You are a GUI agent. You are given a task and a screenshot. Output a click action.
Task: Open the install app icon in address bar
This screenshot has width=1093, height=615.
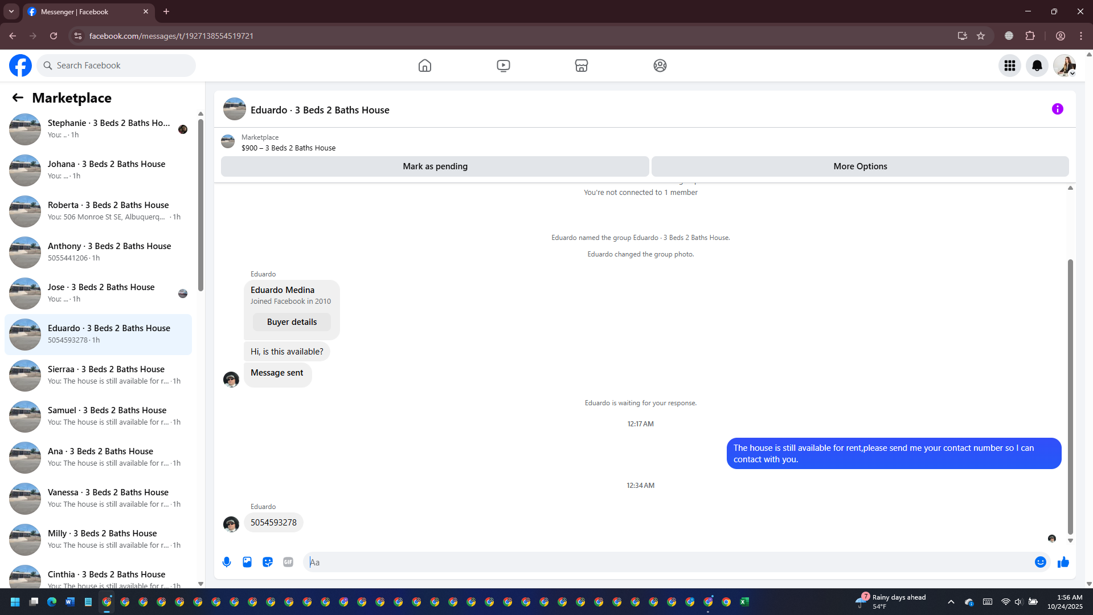point(962,36)
